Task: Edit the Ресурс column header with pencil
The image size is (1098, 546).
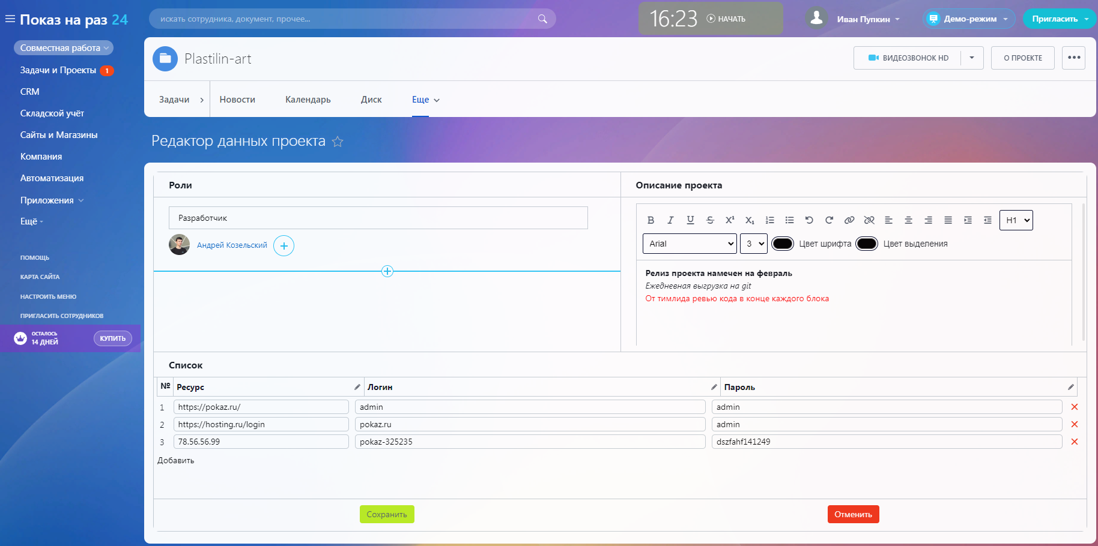Action: pyautogui.click(x=357, y=387)
